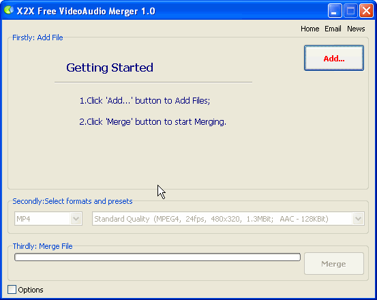The width and height of the screenshot is (377, 300).
Task: Open the News menu link
Action: coord(356,29)
